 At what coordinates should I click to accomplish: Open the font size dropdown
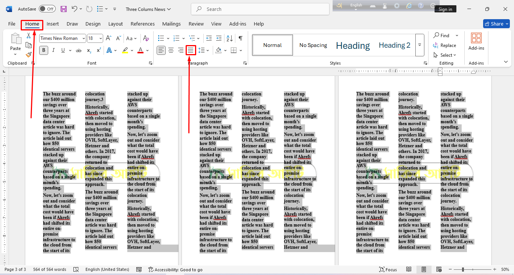coord(100,38)
